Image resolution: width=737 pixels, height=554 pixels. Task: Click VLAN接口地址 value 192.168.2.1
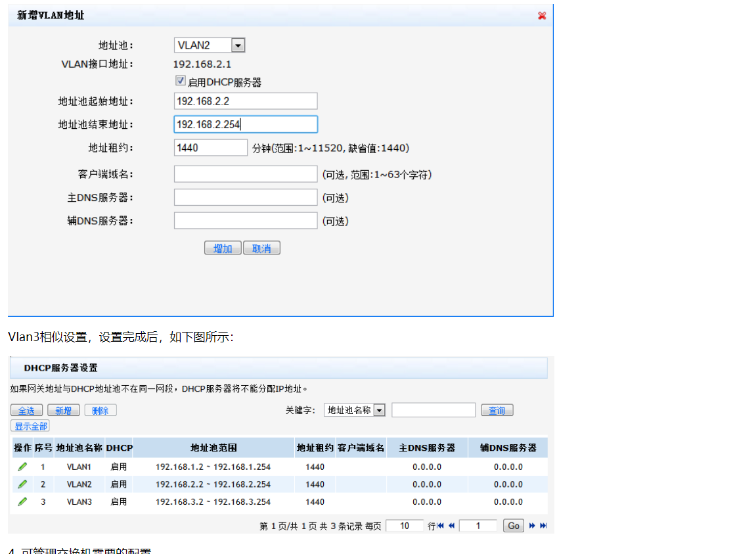click(202, 64)
